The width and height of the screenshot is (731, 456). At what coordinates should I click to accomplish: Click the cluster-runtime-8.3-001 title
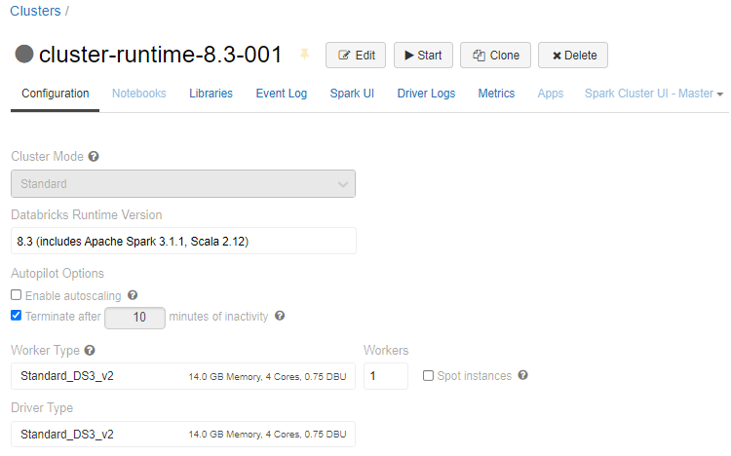[x=161, y=55]
